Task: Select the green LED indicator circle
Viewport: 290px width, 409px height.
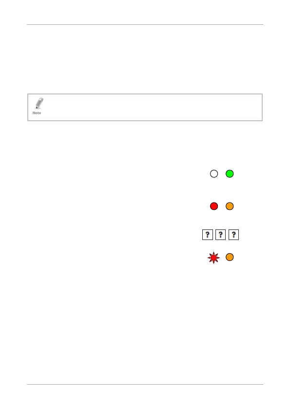Action: coord(230,174)
